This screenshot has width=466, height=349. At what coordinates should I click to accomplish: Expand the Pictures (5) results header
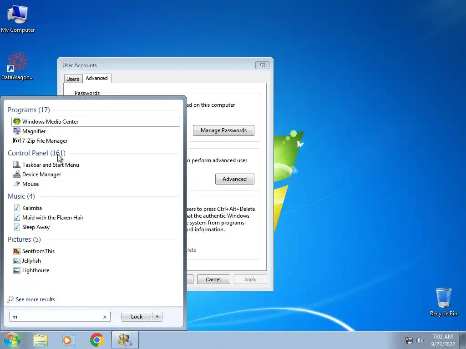pyautogui.click(x=24, y=239)
